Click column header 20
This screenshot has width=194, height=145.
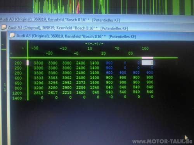pyautogui.click(x=103, y=53)
